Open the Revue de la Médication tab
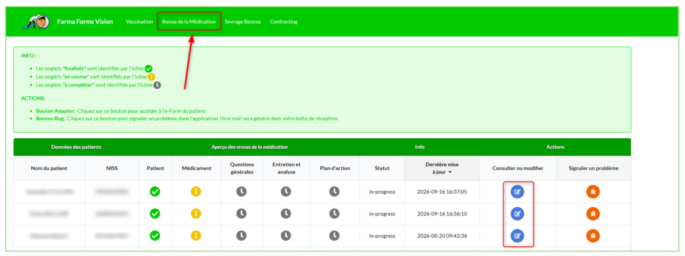 pyautogui.click(x=189, y=22)
